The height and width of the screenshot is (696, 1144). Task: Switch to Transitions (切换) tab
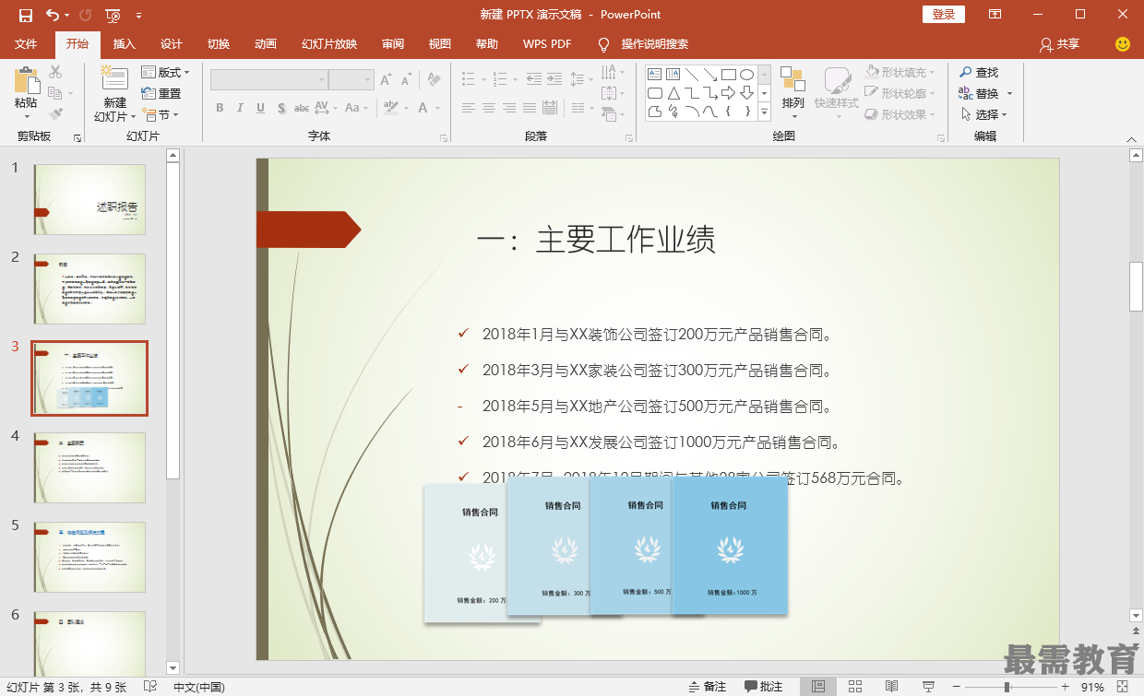pos(219,44)
